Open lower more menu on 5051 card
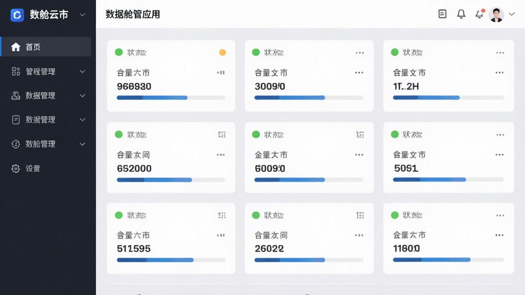The height and width of the screenshot is (295, 525). (x=499, y=155)
